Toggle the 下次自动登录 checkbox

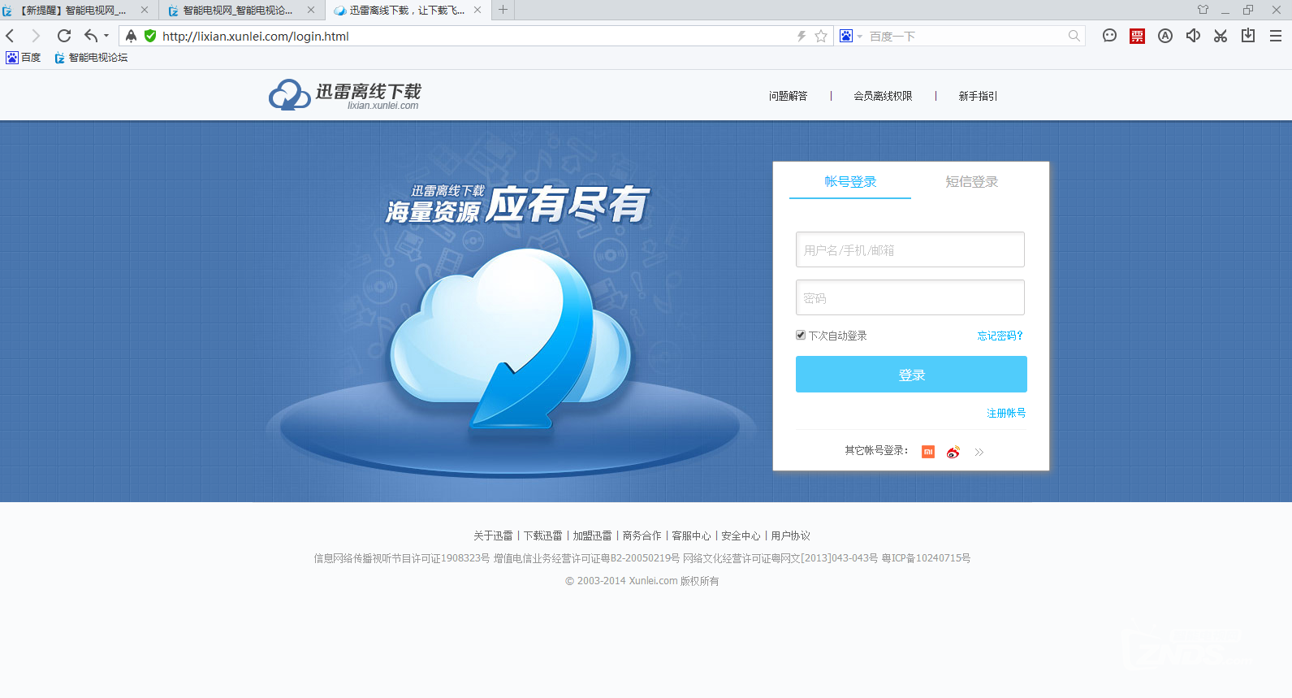801,335
